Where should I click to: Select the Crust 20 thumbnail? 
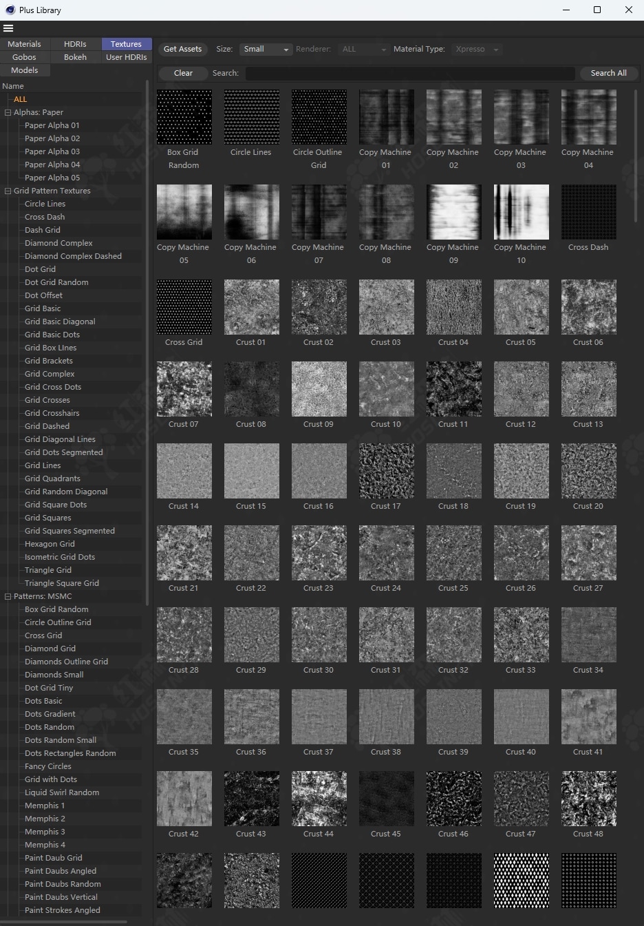[589, 471]
